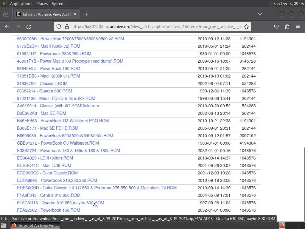305x229 pixels.
Task: Open Classic (with XO ROMDisk).rom link
Action: click(58, 106)
